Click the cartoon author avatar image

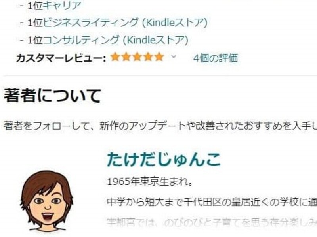tap(46, 200)
